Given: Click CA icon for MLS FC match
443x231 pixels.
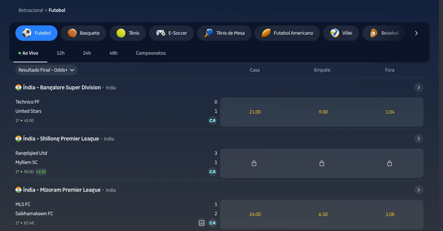Looking at the screenshot, I should click(x=212, y=223).
